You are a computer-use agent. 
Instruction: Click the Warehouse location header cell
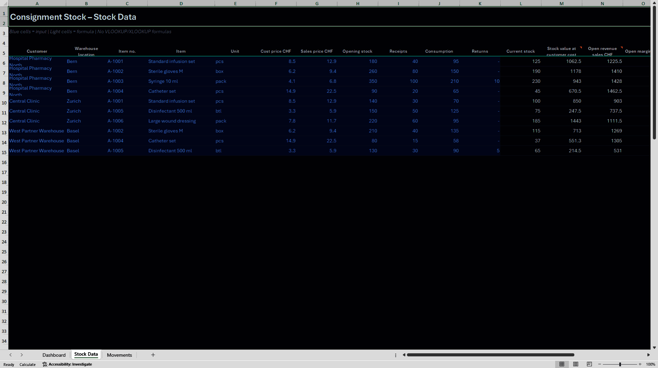tap(86, 51)
